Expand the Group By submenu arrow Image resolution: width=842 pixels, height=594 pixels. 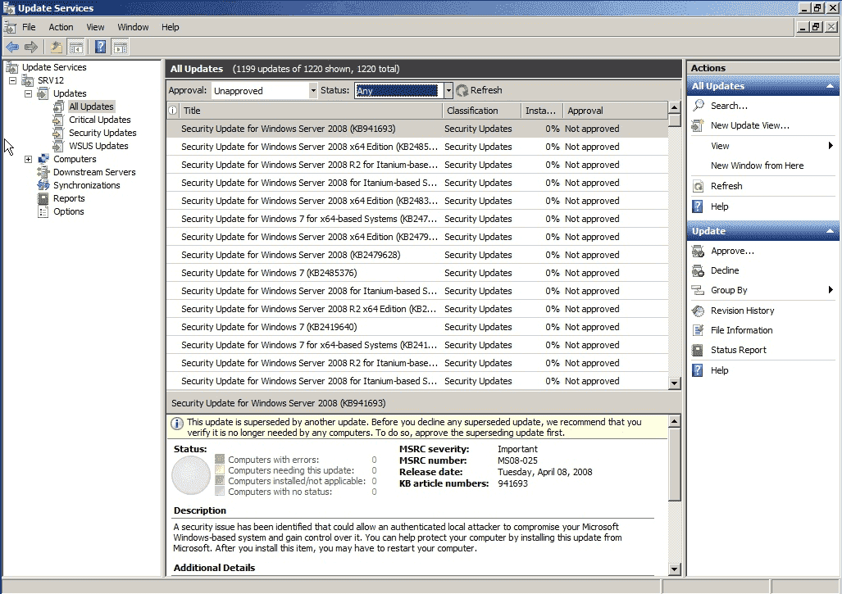[x=831, y=290]
